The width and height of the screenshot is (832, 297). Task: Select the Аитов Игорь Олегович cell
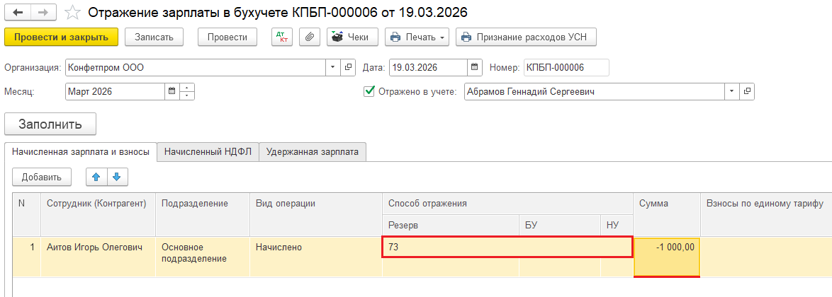click(98, 256)
